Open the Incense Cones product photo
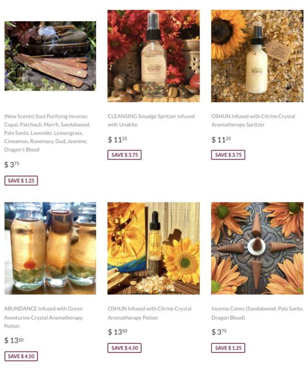308x368 pixels. pos(257,248)
